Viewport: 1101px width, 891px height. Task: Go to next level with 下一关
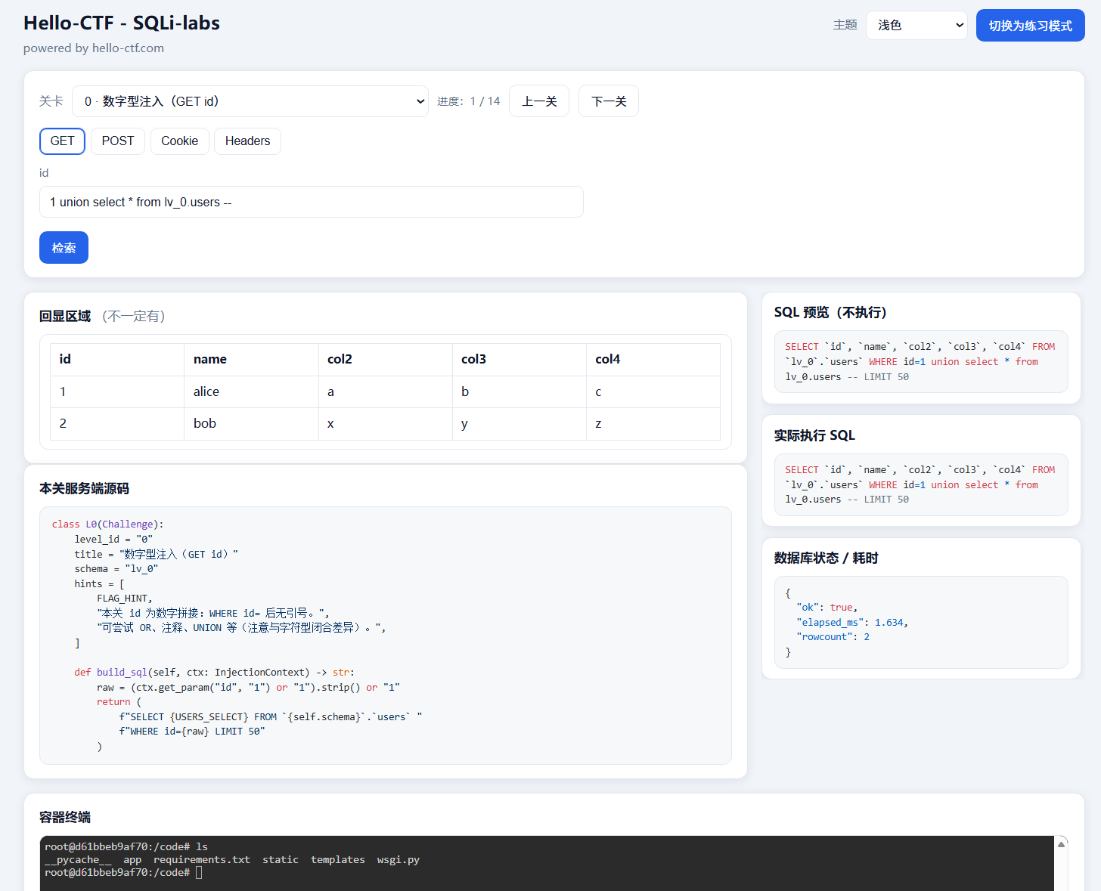pyautogui.click(x=609, y=101)
